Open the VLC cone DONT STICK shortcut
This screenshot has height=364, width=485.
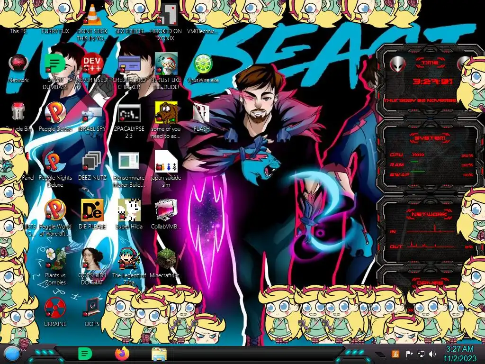92,16
